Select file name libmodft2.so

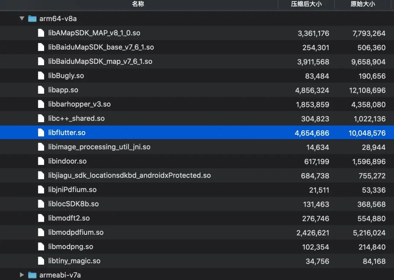click(69, 218)
